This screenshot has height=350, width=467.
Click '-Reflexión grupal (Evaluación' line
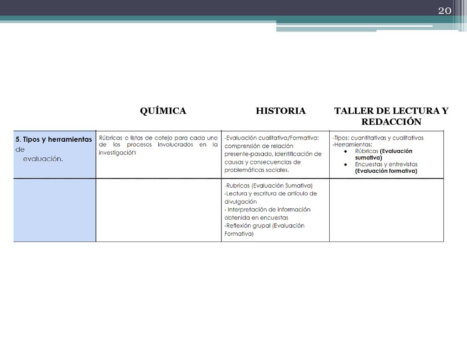click(x=265, y=226)
